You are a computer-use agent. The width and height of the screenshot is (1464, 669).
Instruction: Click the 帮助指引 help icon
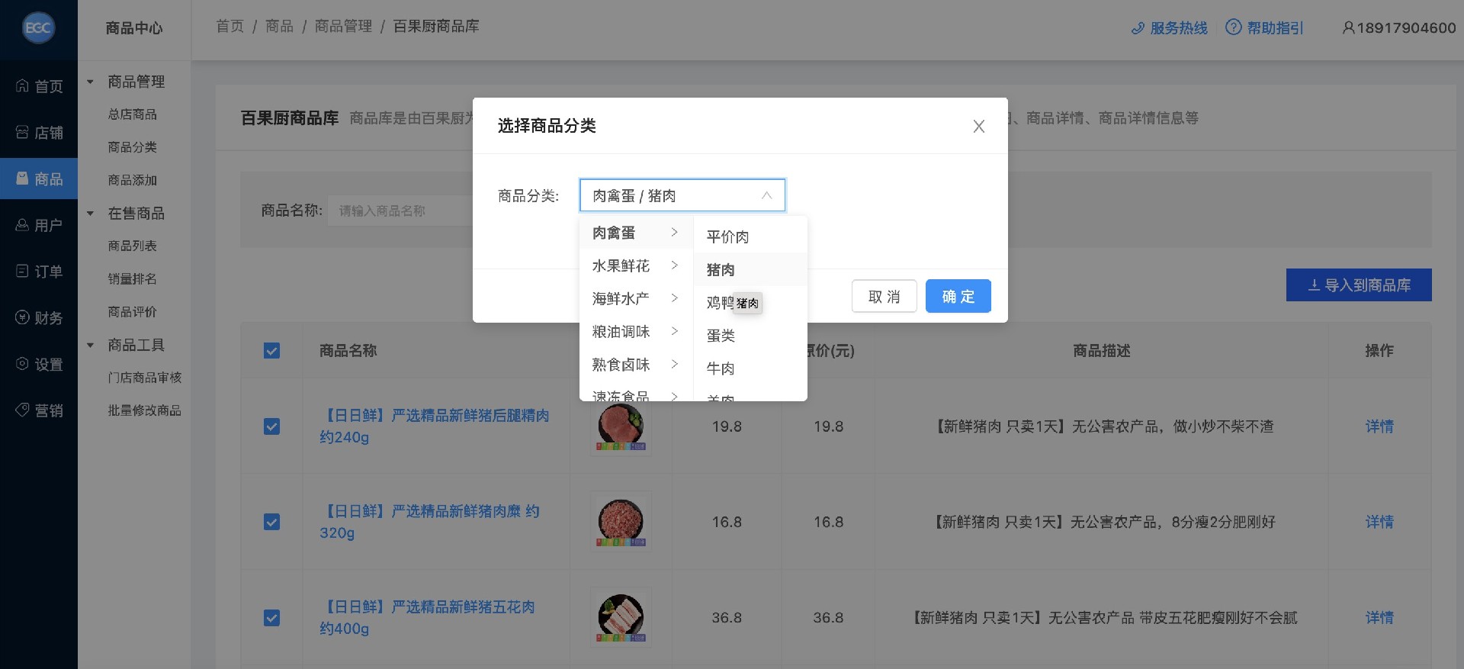point(1233,27)
